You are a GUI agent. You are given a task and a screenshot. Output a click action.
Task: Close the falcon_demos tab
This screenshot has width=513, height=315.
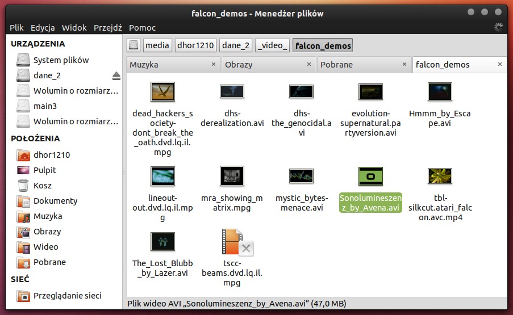pos(500,64)
